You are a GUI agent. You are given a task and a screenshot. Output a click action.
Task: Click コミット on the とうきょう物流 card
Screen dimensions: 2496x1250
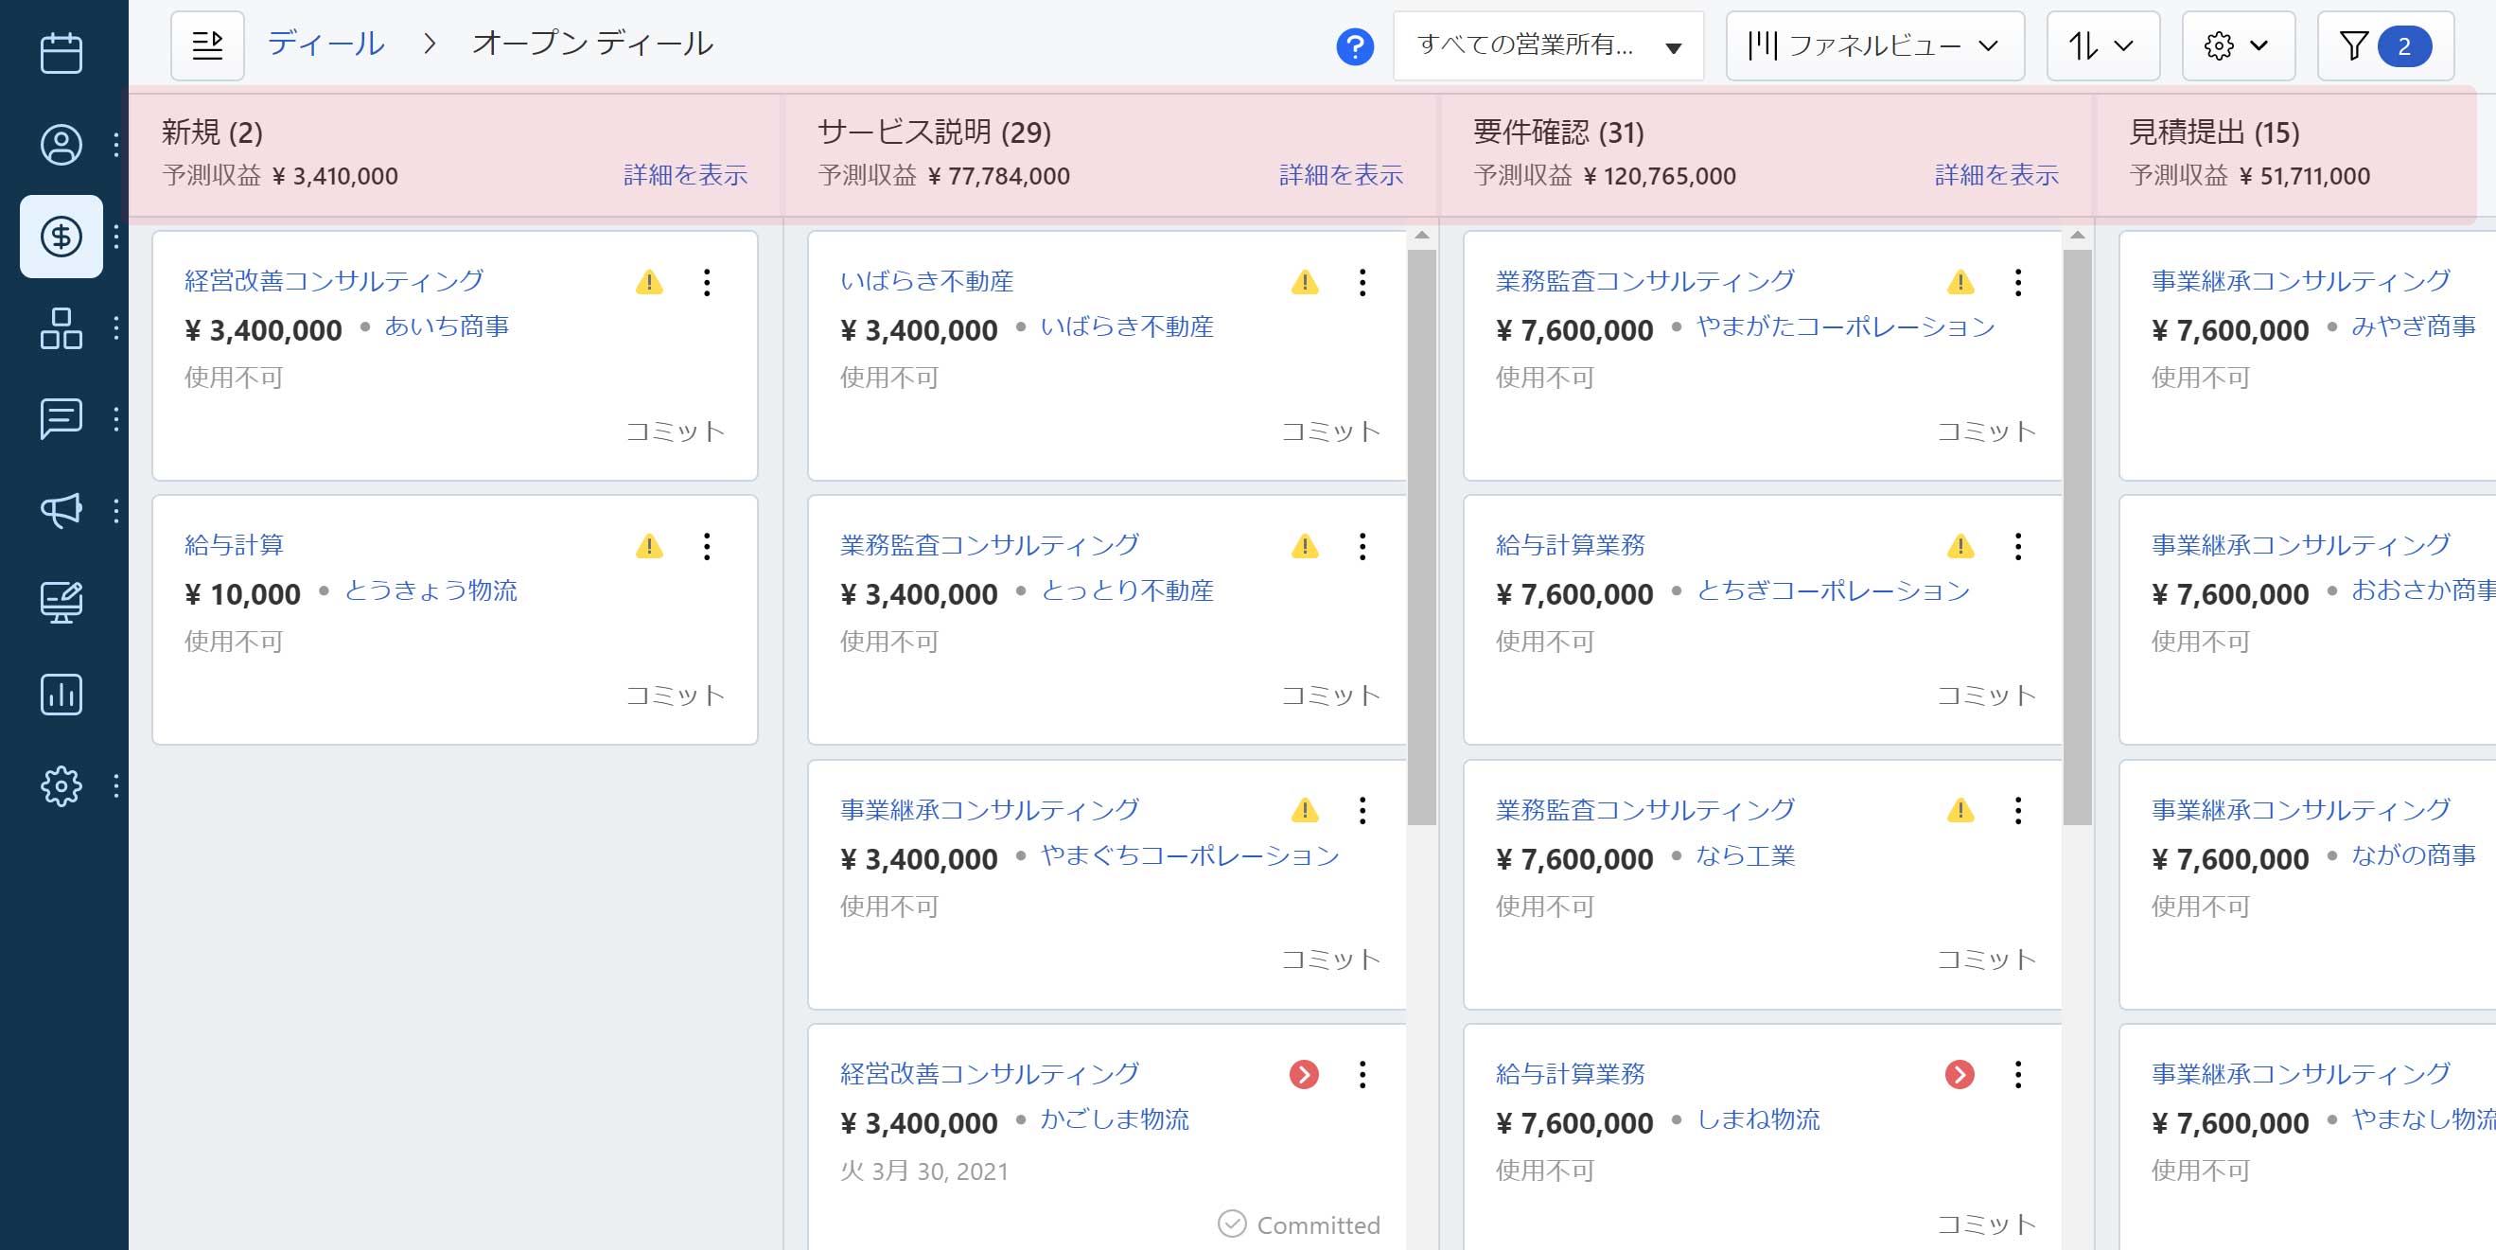point(676,695)
